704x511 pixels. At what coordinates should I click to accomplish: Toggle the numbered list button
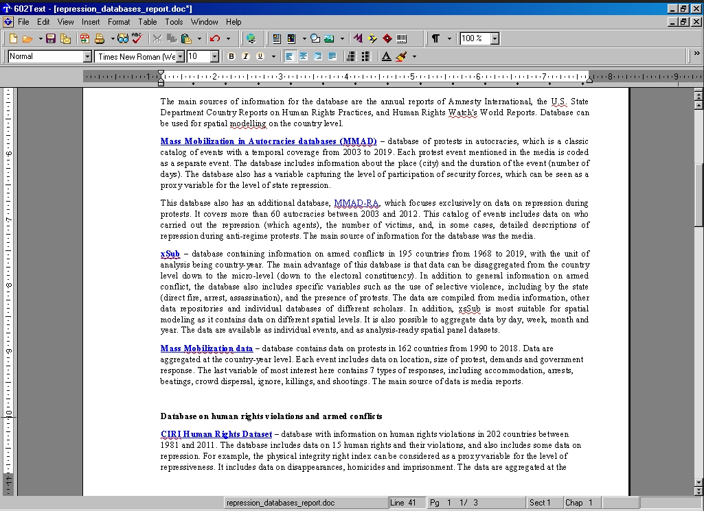point(352,56)
